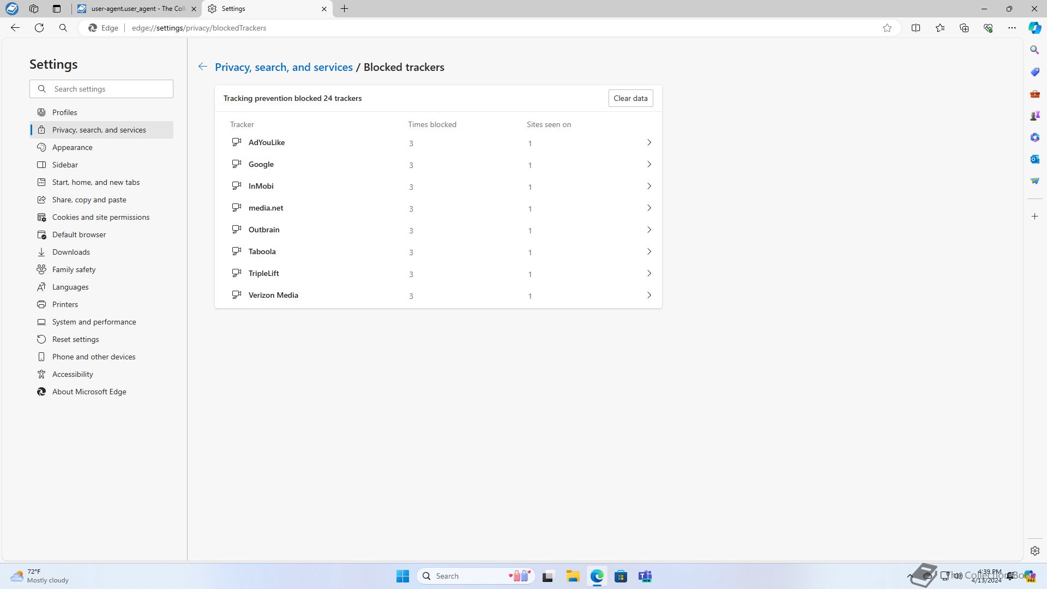The image size is (1047, 589).
Task: Clear blocked trackers data
Action: (630, 98)
